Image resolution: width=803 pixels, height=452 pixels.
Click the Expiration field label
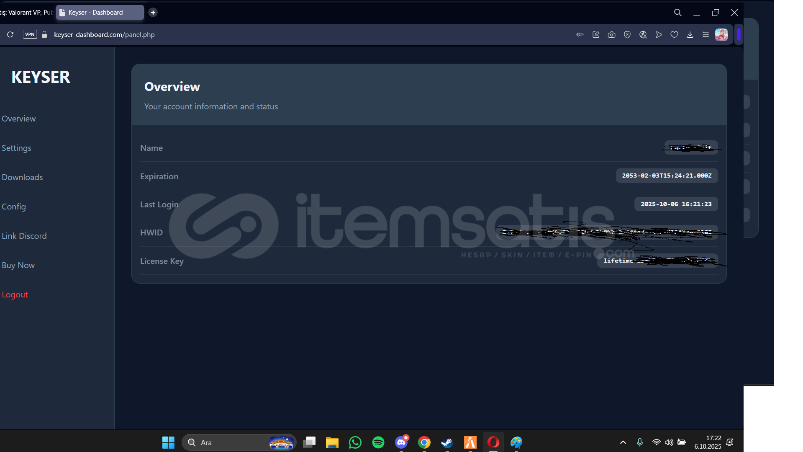[x=159, y=176]
